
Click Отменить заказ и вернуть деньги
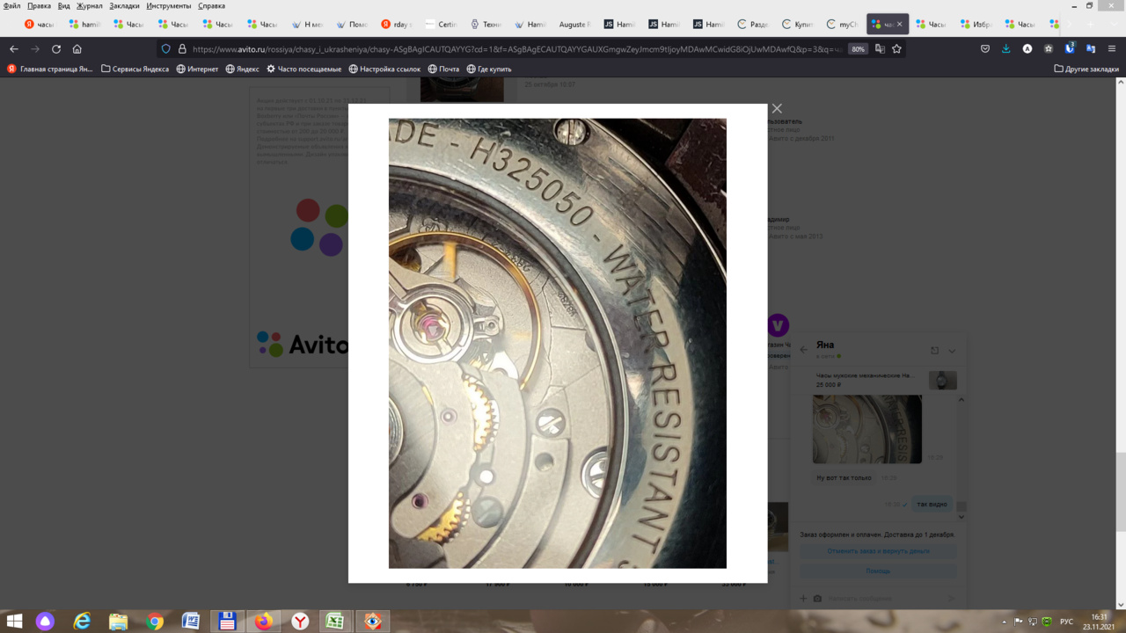[x=878, y=551]
